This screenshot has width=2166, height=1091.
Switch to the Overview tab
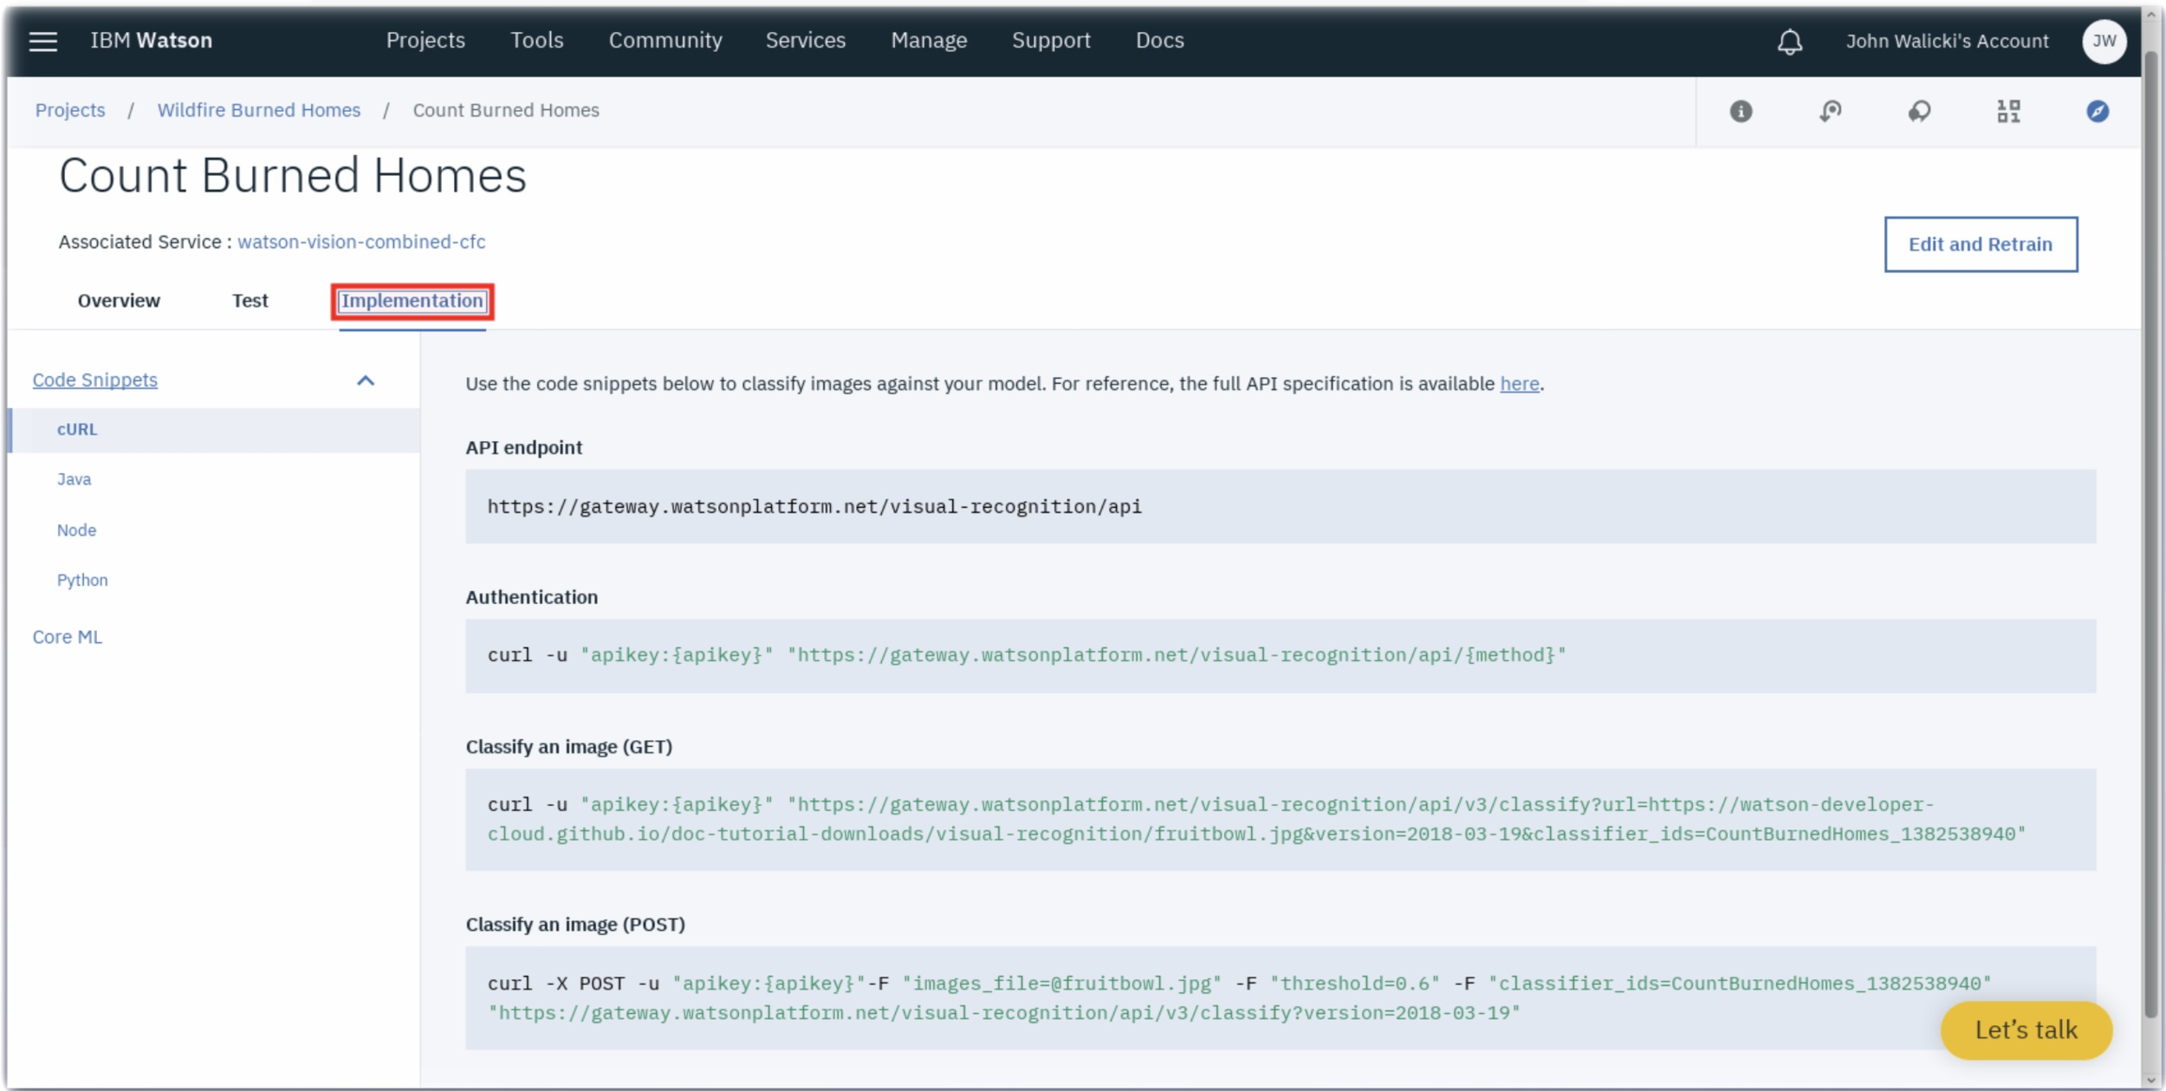pos(119,301)
